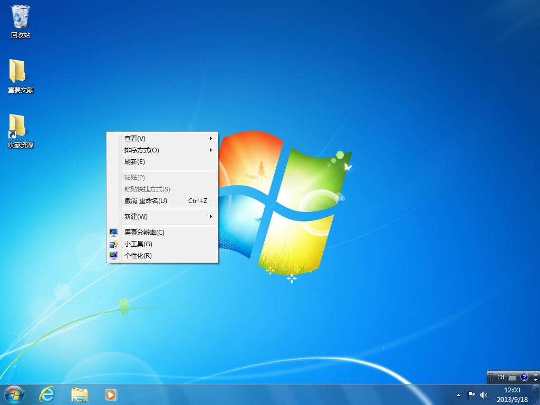The width and height of the screenshot is (540, 405).
Task: Open Windows Explorer from the taskbar
Action: [79, 394]
